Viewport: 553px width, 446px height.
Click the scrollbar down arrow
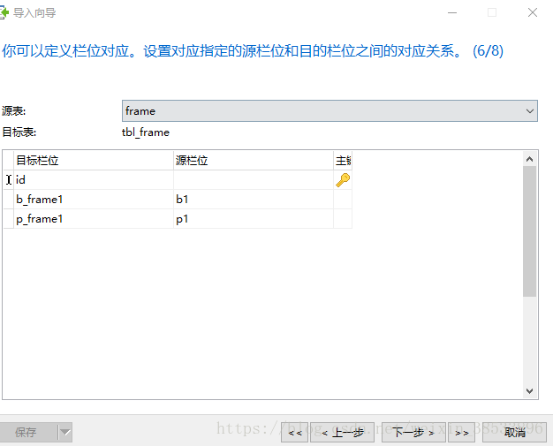pos(529,391)
